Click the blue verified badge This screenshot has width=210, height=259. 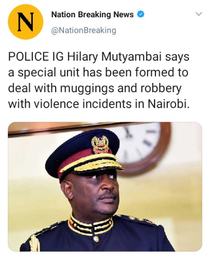point(141,15)
